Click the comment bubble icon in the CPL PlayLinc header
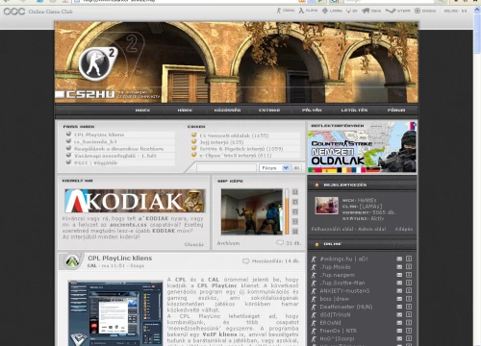This screenshot has height=346, width=481. pyautogui.click(x=245, y=261)
